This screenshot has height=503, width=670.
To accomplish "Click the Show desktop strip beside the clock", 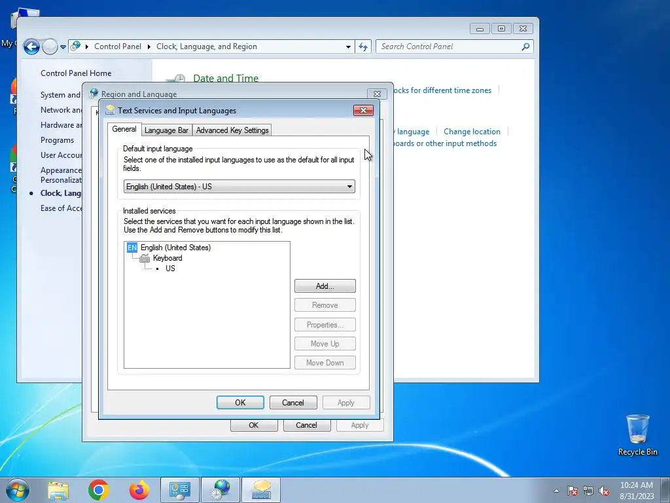I will click(x=665, y=490).
